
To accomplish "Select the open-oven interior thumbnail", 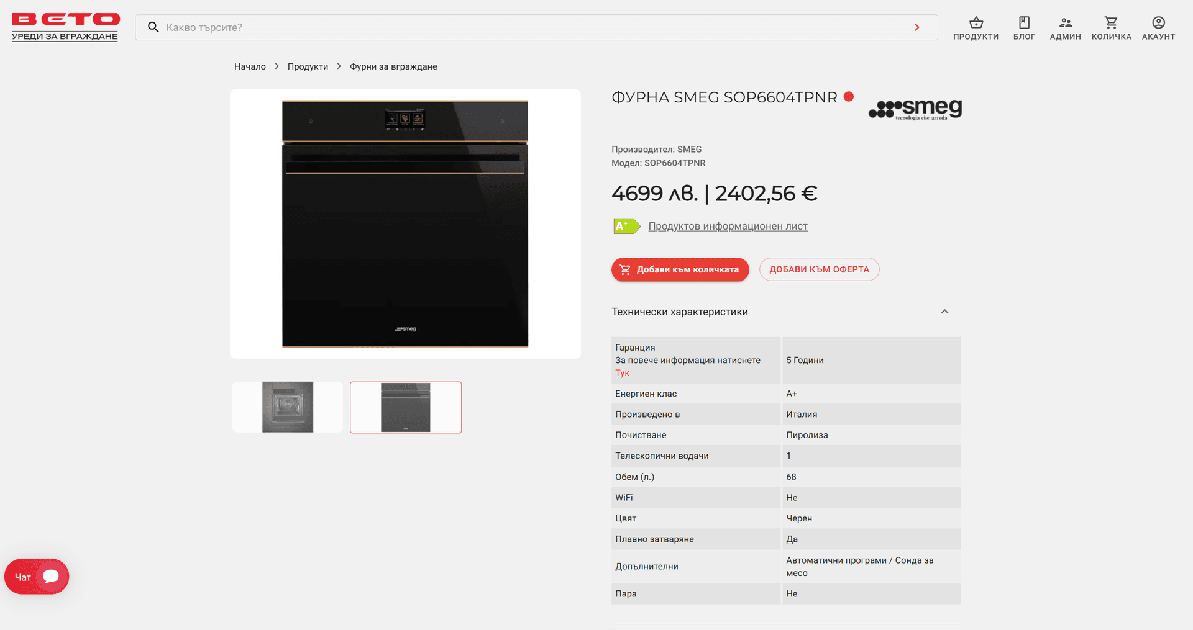I will (288, 407).
